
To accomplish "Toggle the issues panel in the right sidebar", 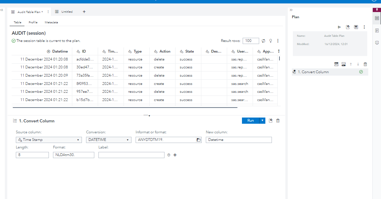I will coord(377,43).
